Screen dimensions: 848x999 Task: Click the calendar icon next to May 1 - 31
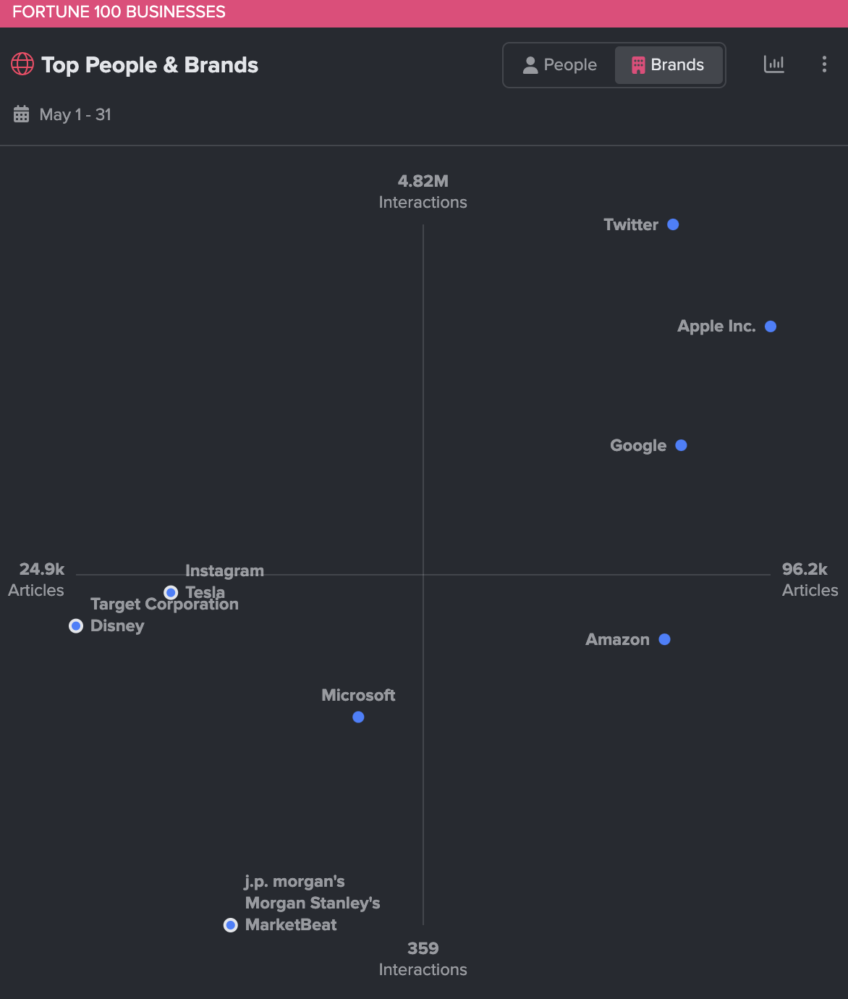21,114
